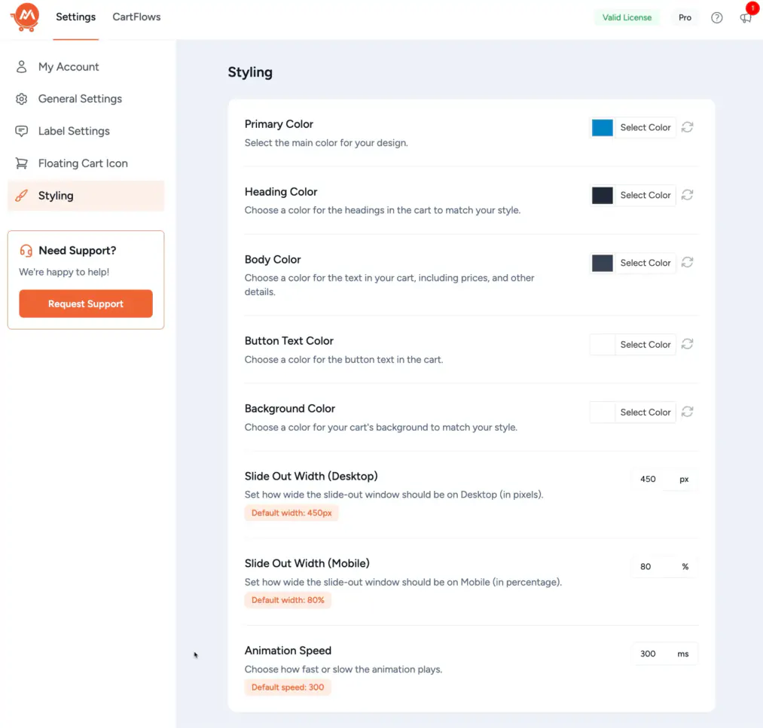763x728 pixels.
Task: Go to General Settings section
Action: pyautogui.click(x=80, y=99)
